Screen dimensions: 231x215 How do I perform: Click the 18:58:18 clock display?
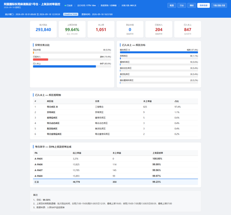point(219,6)
